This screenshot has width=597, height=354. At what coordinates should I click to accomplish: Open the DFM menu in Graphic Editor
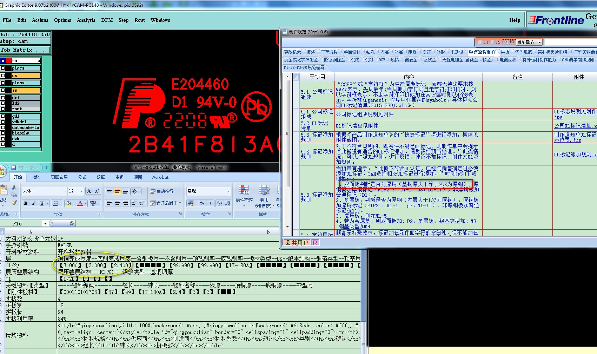click(x=107, y=20)
